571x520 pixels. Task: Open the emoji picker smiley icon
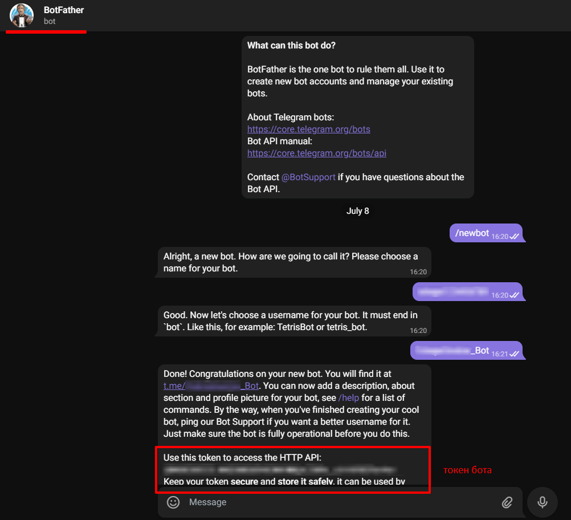click(x=173, y=502)
